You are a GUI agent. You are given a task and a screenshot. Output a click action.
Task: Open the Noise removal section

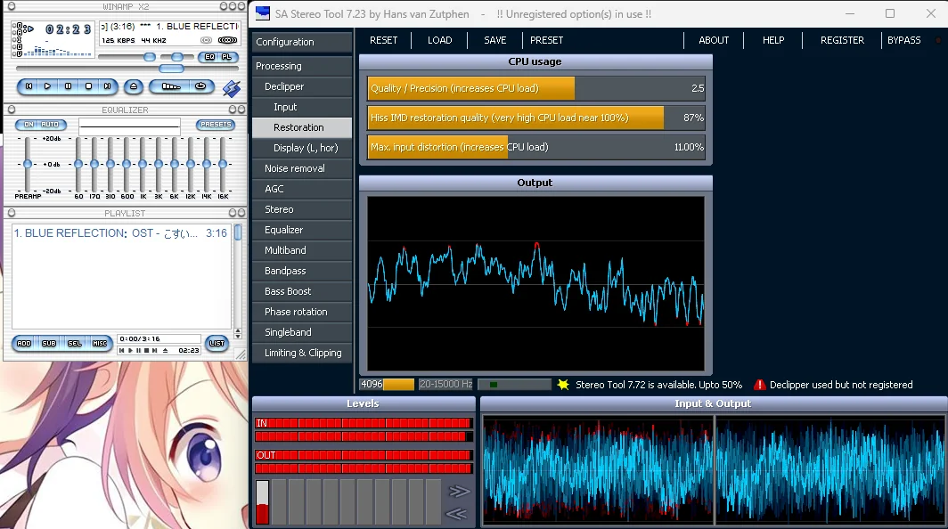(294, 168)
